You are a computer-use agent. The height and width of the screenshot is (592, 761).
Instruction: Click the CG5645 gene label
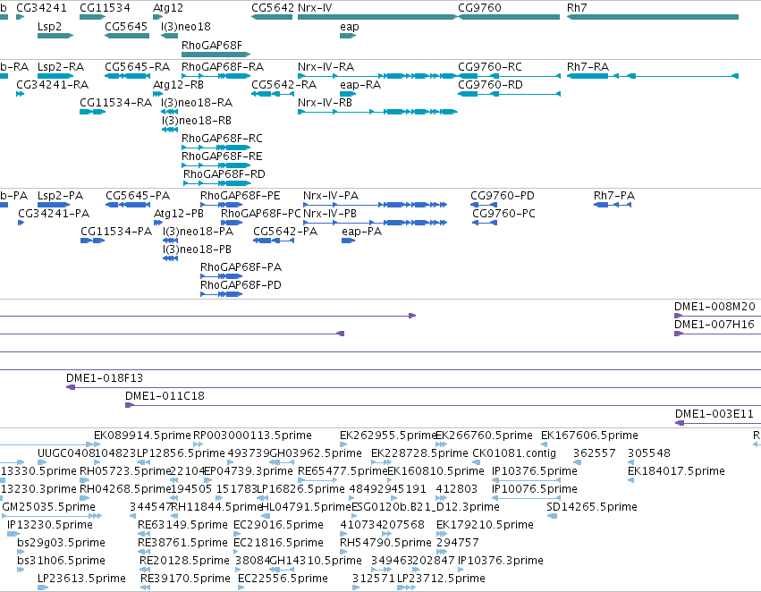[126, 26]
